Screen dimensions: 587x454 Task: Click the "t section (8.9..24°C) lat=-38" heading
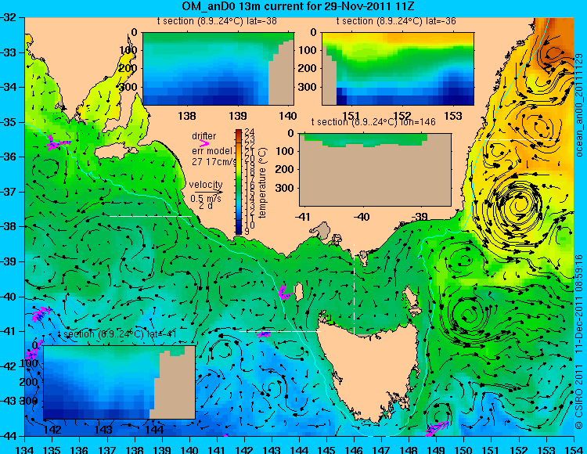[x=217, y=21]
